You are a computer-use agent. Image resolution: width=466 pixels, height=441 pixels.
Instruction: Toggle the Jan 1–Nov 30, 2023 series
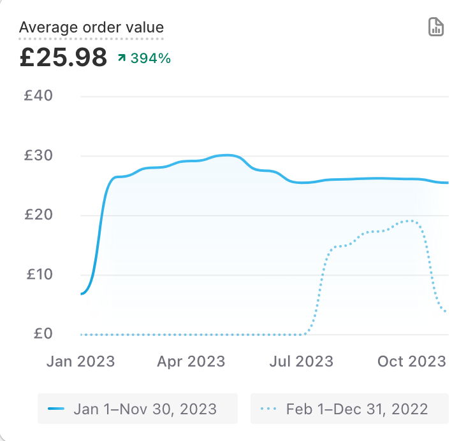point(138,409)
